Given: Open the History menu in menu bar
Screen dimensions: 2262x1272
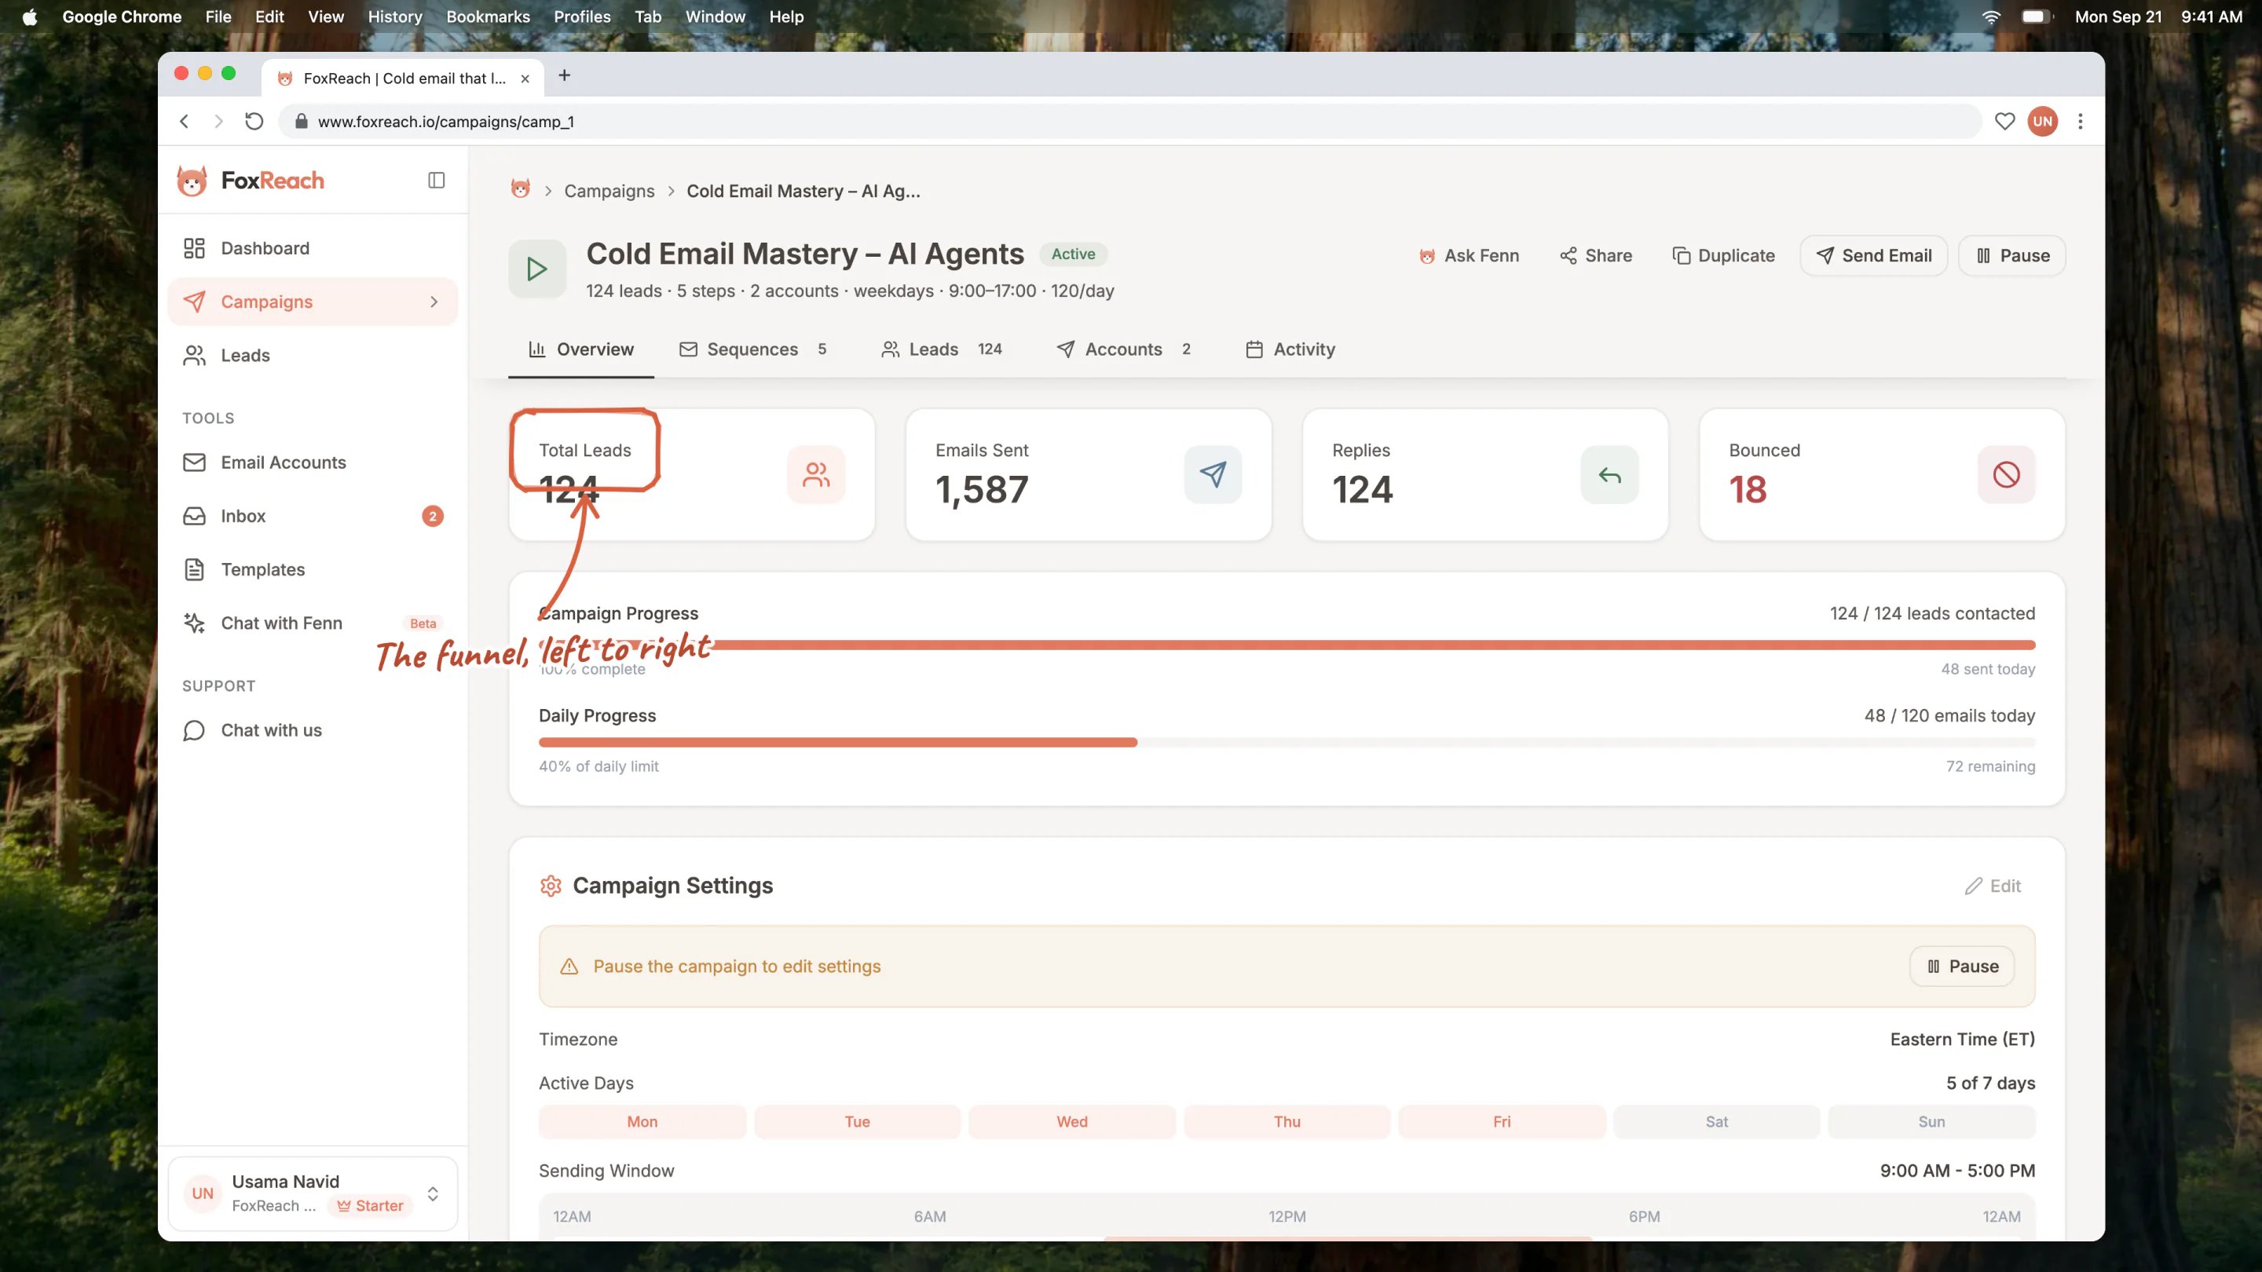Looking at the screenshot, I should pos(394,16).
